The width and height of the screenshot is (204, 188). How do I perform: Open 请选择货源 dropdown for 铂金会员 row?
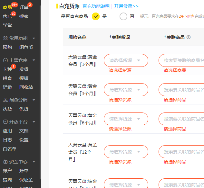[x=126, y=183]
